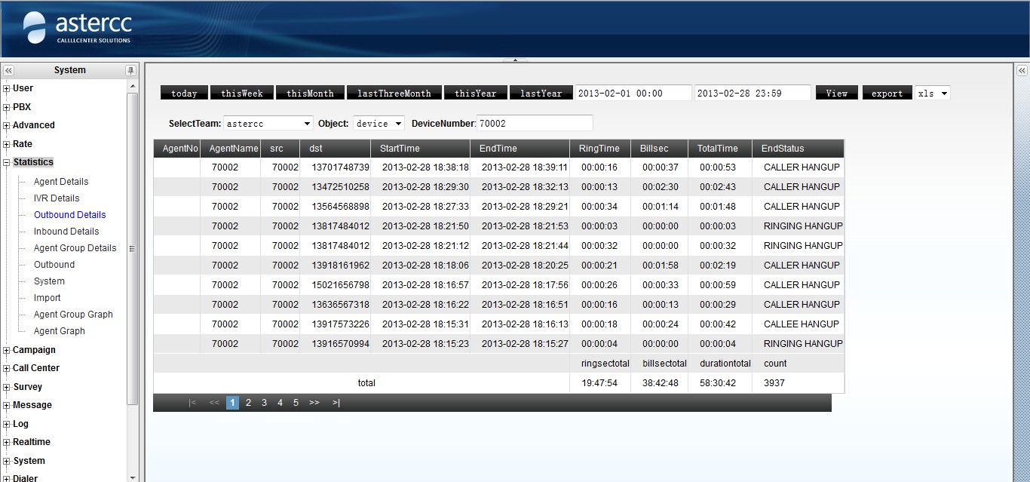Pin the System sidebar panel

pyautogui.click(x=130, y=70)
